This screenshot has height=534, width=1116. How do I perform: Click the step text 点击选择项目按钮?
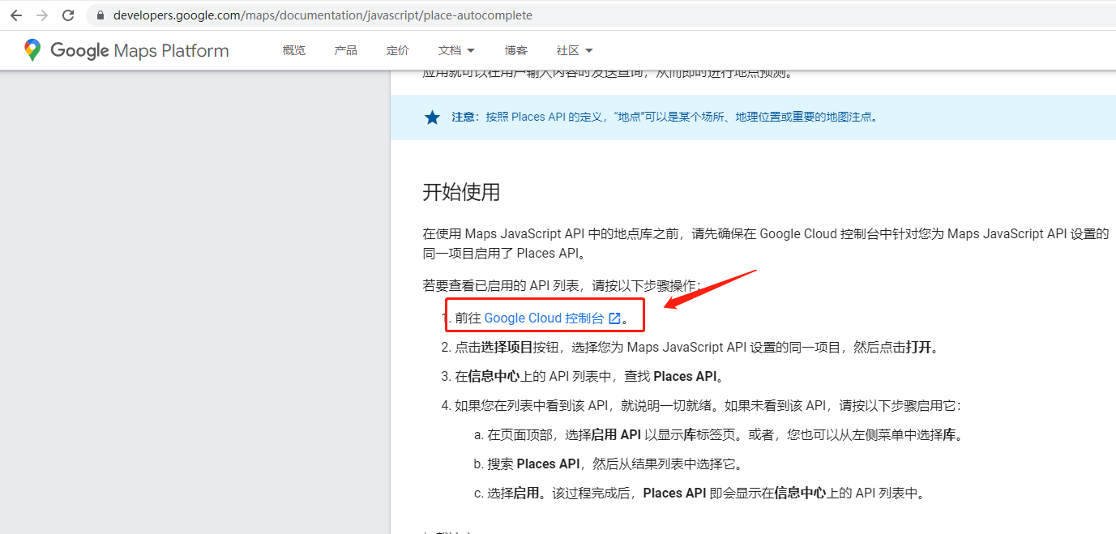click(x=697, y=348)
